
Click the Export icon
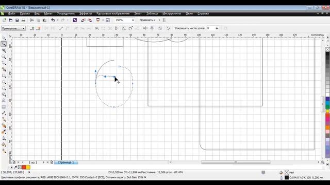90,20
